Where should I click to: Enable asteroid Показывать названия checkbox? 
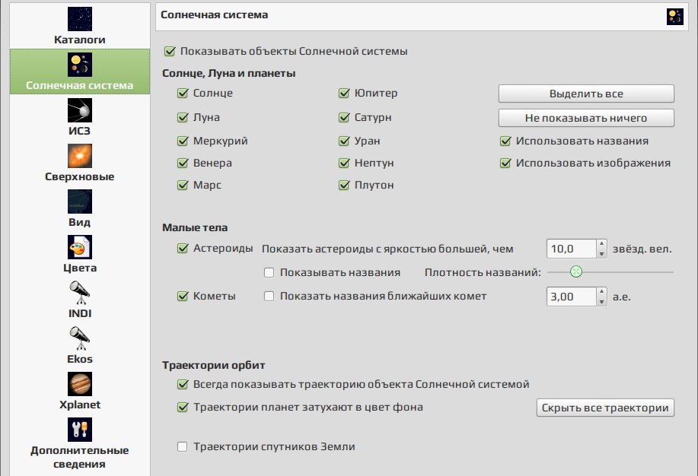(x=269, y=273)
